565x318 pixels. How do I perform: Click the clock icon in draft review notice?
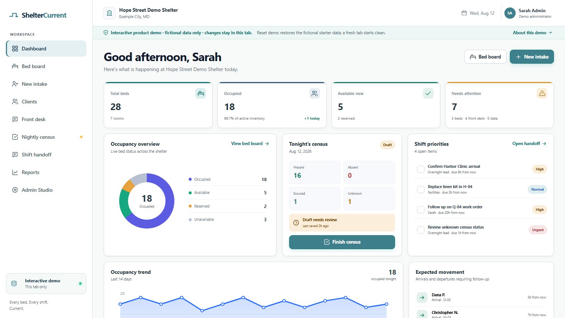click(296, 223)
